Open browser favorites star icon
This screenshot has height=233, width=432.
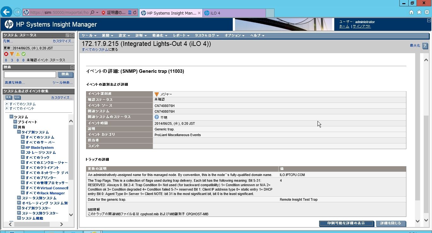coord(419,12)
